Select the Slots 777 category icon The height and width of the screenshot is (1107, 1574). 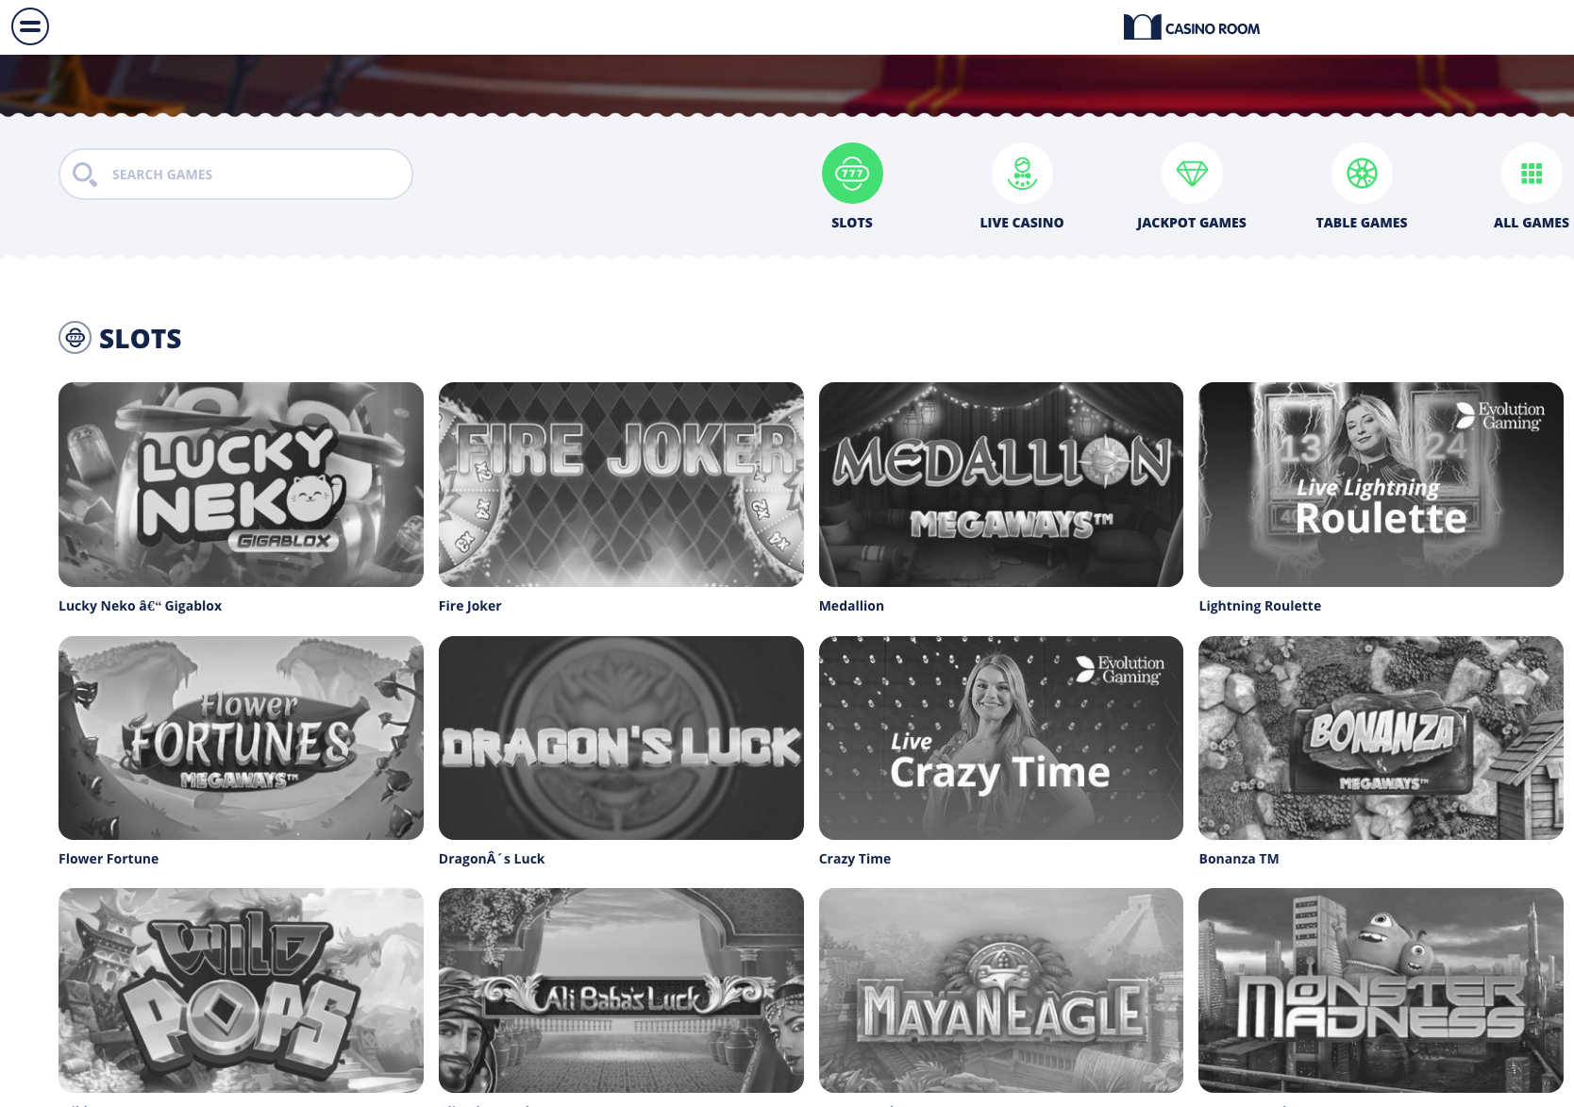pyautogui.click(x=852, y=174)
